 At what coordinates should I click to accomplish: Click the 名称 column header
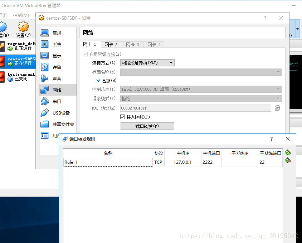click(x=108, y=153)
